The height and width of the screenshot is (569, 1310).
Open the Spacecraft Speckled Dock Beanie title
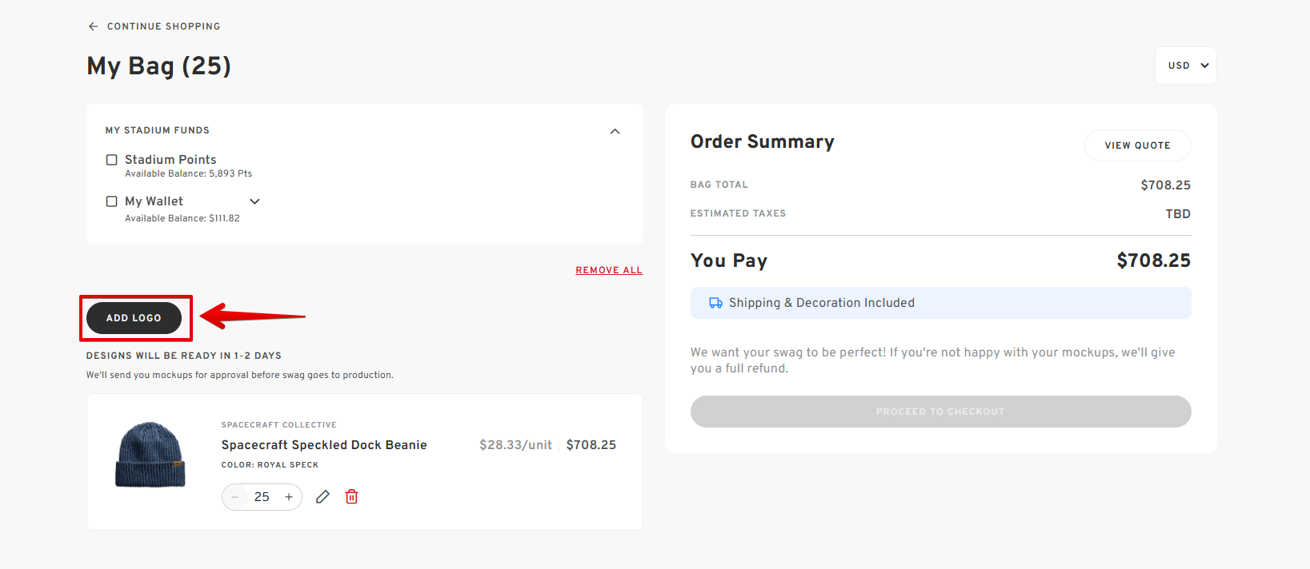(324, 445)
